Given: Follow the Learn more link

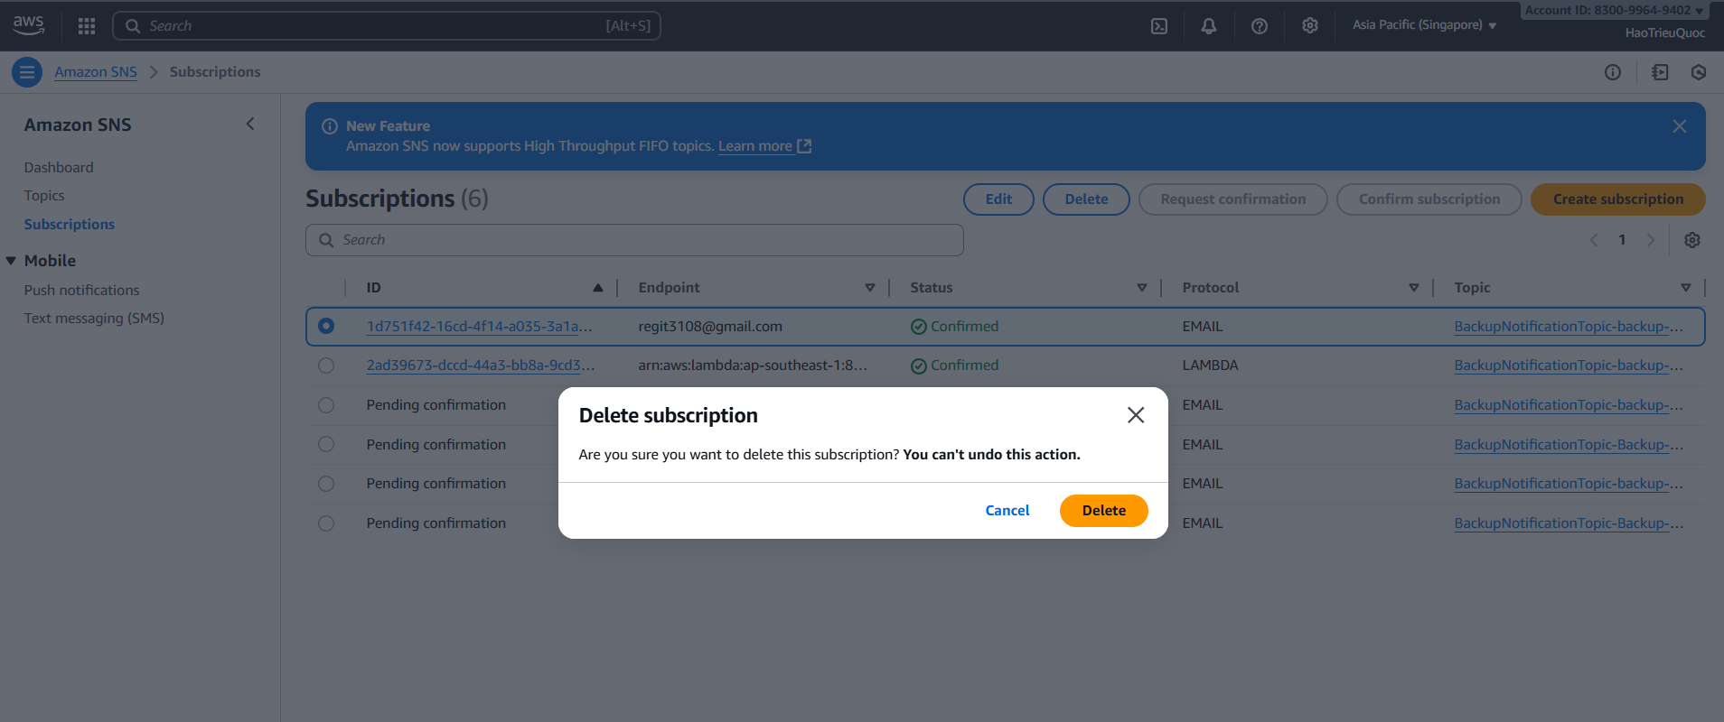Looking at the screenshot, I should [755, 146].
